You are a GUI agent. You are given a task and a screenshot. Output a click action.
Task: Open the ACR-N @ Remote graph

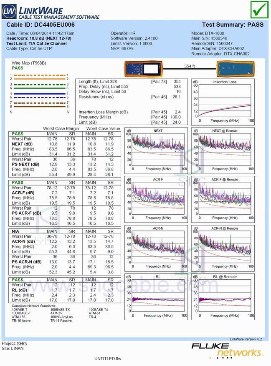tap(223, 248)
